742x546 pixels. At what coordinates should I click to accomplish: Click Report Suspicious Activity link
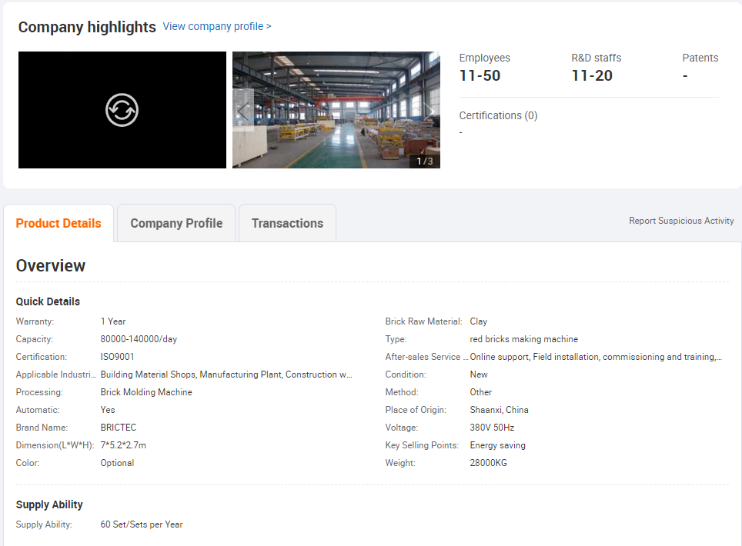click(681, 221)
